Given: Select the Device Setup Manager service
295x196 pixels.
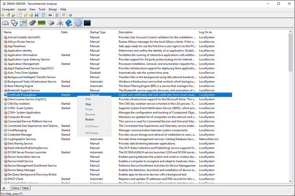Looking at the screenshot, I should coord(118,170).
